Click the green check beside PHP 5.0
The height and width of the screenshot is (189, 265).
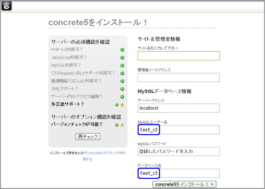pyautogui.click(x=122, y=50)
